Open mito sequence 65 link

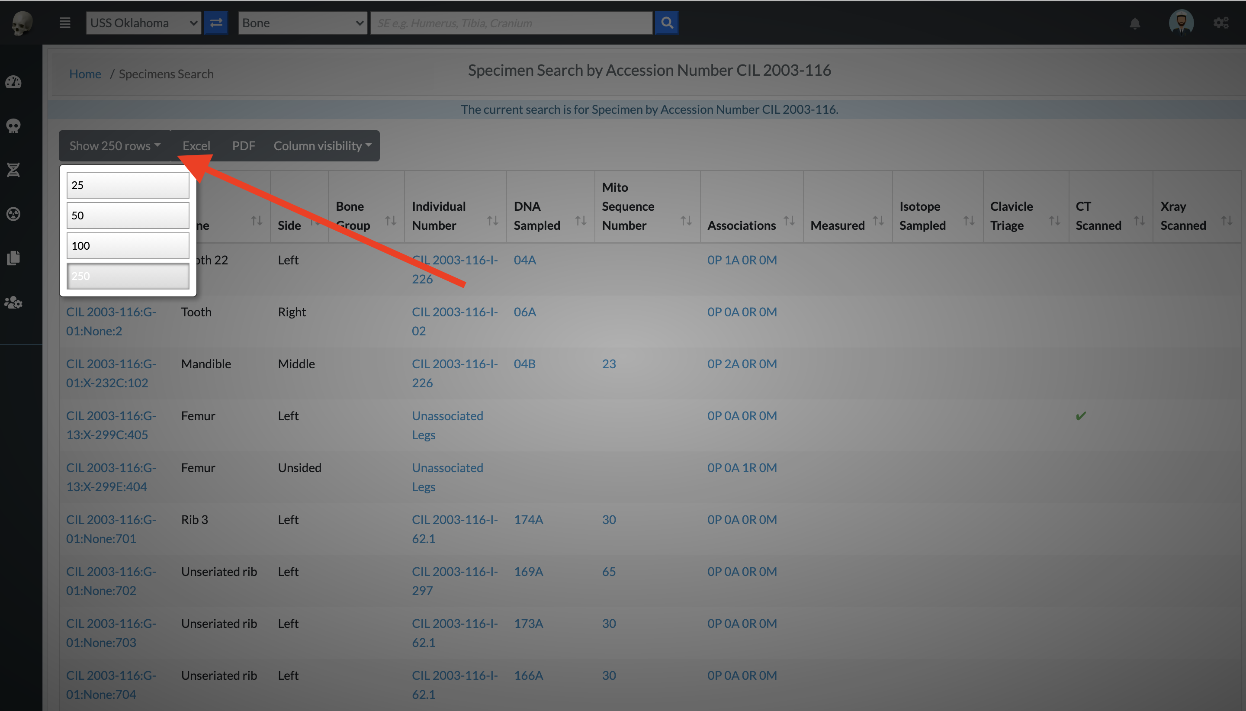click(x=609, y=571)
